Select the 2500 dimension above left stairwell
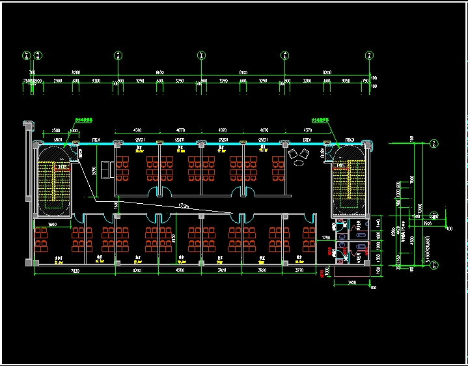This screenshot has width=468, height=366. coord(56,131)
